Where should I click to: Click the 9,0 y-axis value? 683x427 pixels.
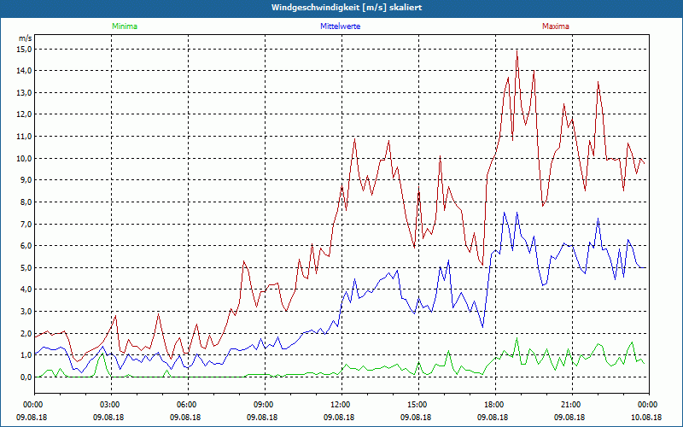pyautogui.click(x=26, y=180)
